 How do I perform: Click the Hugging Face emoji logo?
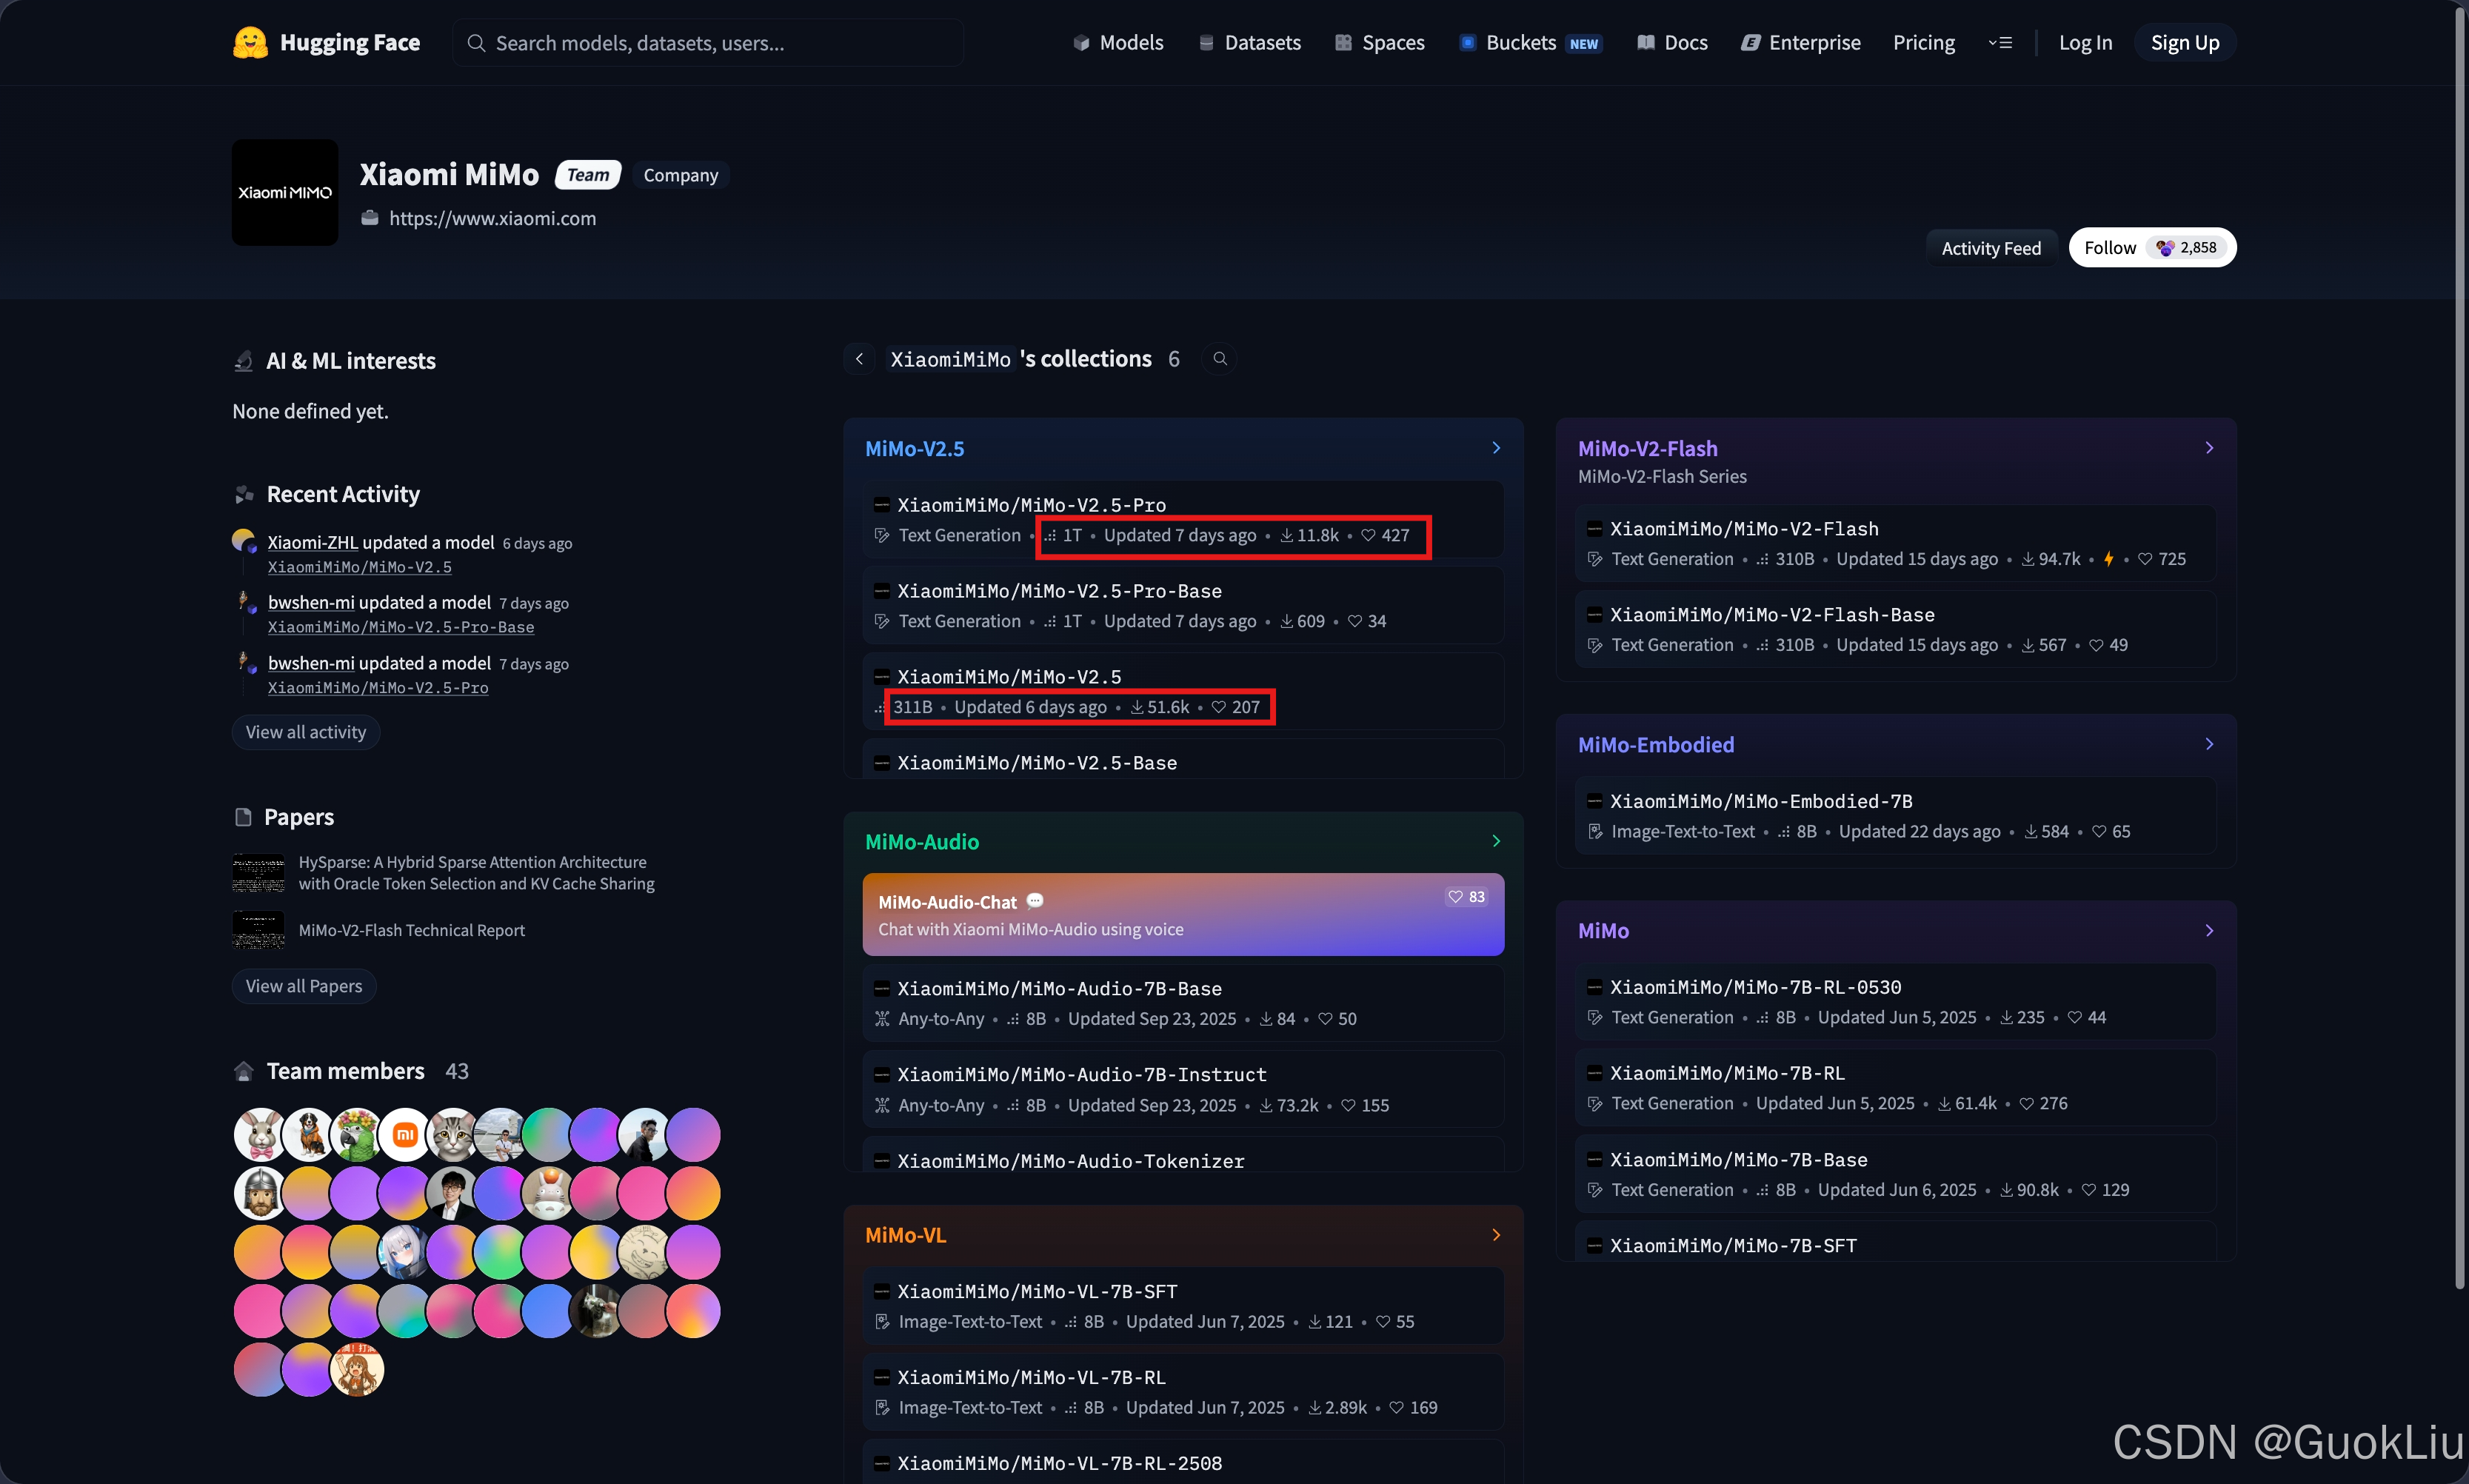(250, 43)
